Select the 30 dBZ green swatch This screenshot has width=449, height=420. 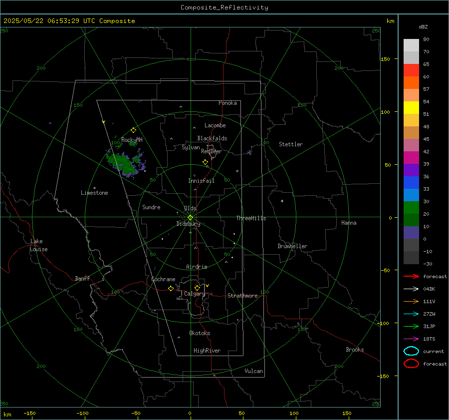pyautogui.click(x=411, y=208)
